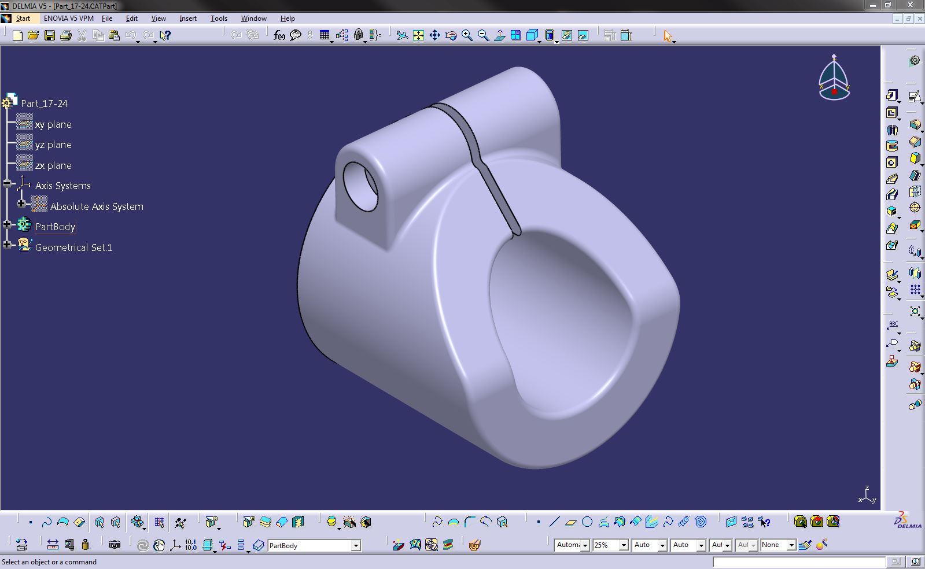
Task: Open the View menu
Action: coord(159,19)
